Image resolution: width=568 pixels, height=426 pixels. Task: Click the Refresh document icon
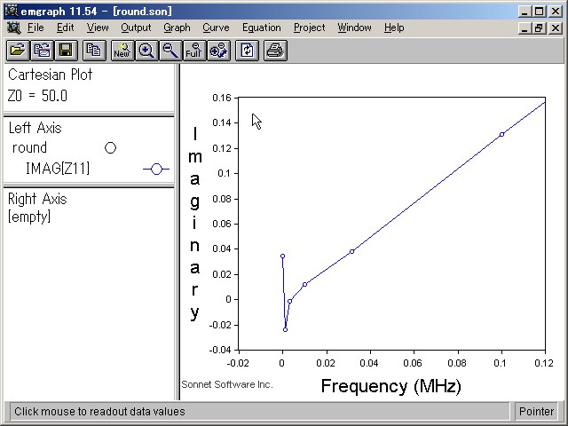click(x=247, y=51)
